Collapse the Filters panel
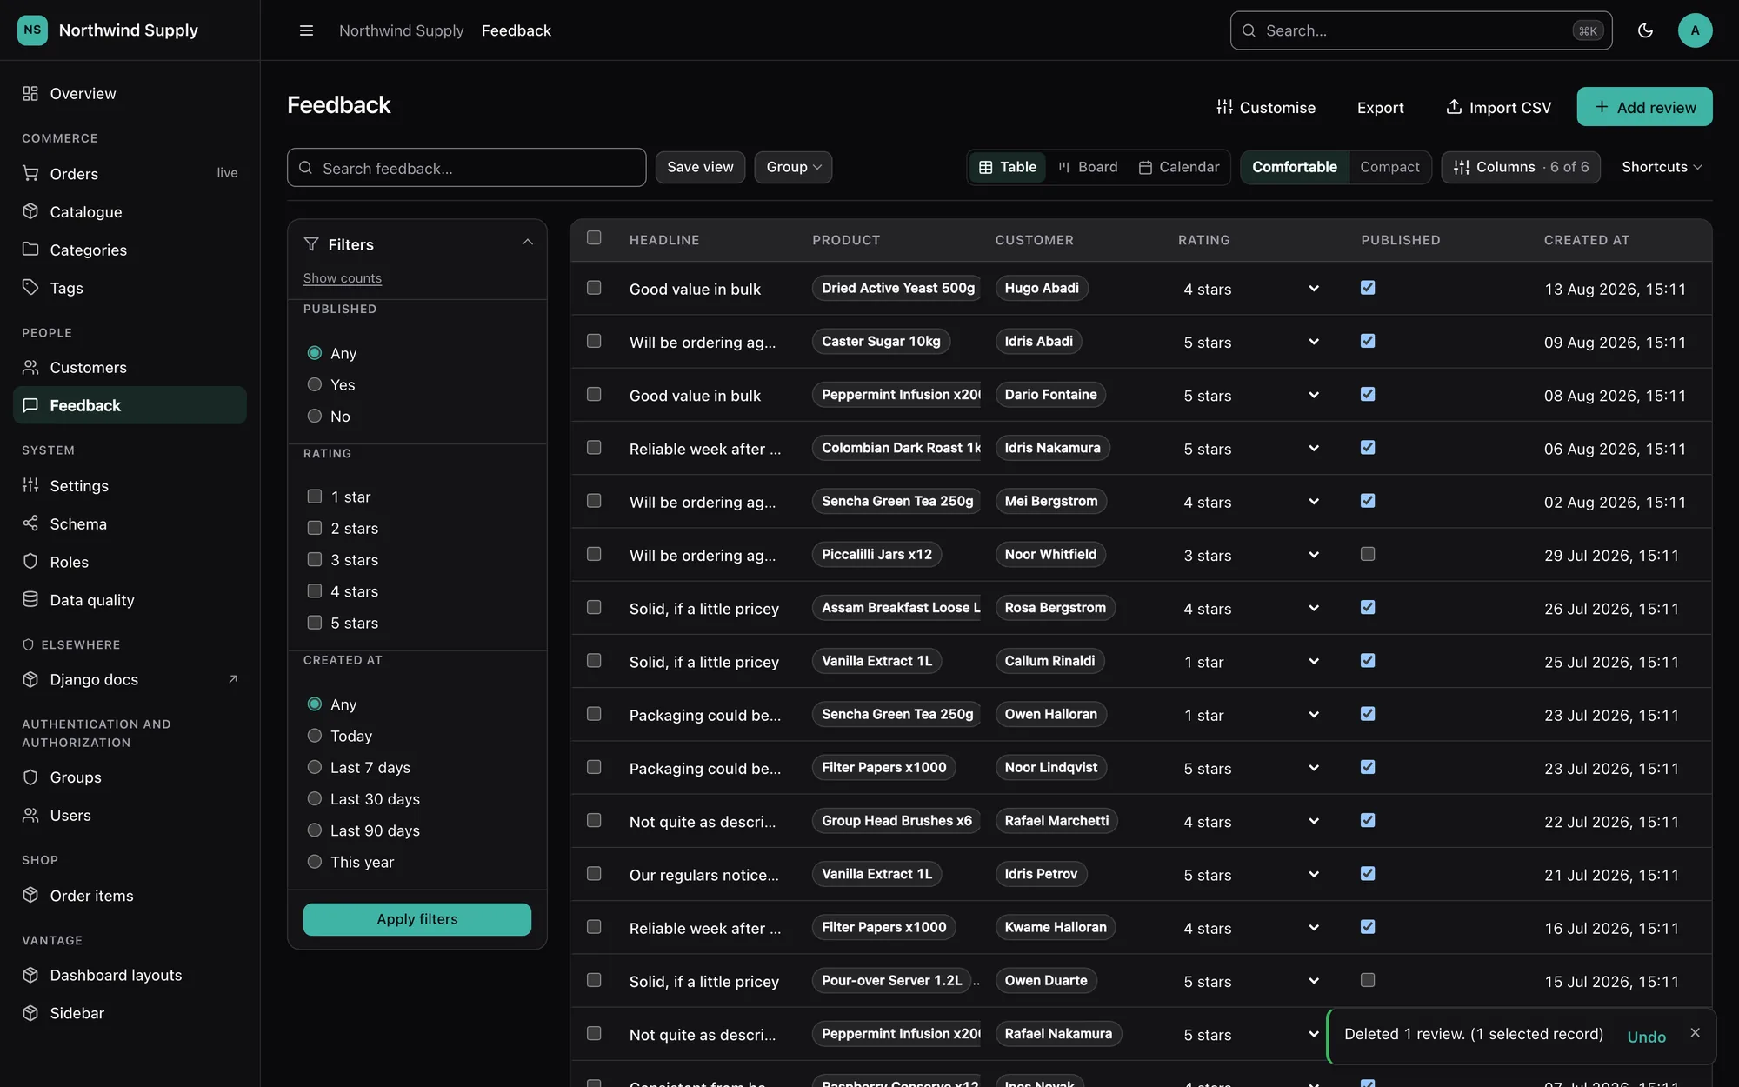 point(527,243)
